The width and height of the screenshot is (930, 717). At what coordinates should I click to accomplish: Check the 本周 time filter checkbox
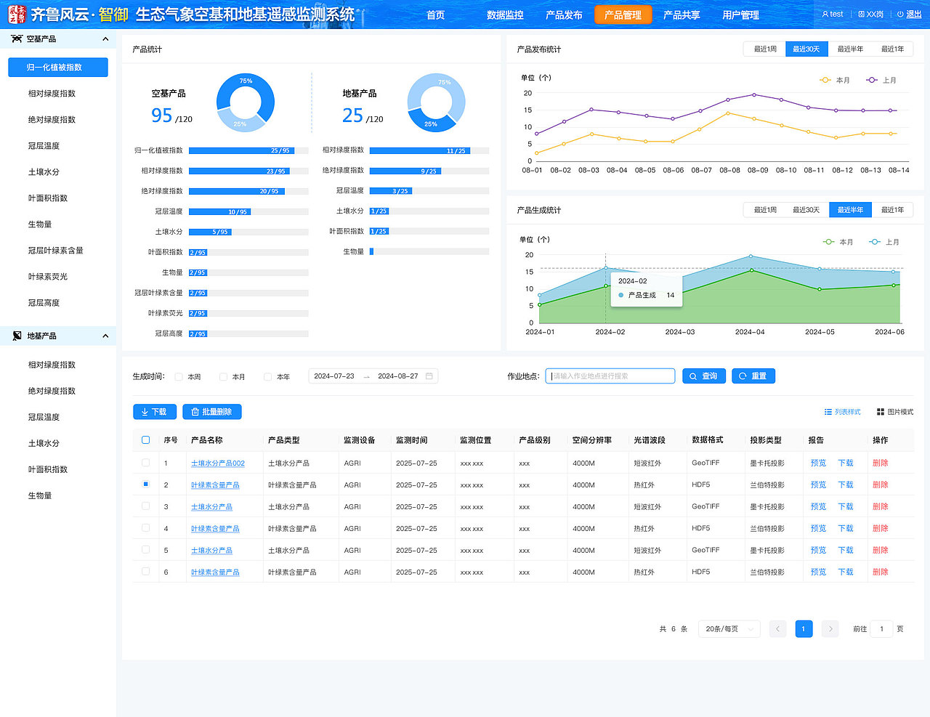179,376
